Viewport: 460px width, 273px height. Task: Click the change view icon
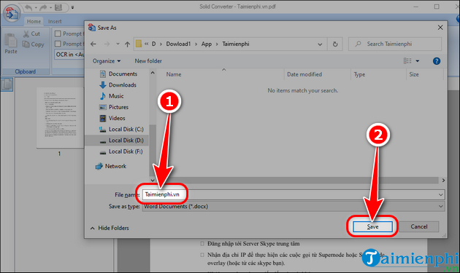pyautogui.click(x=407, y=61)
